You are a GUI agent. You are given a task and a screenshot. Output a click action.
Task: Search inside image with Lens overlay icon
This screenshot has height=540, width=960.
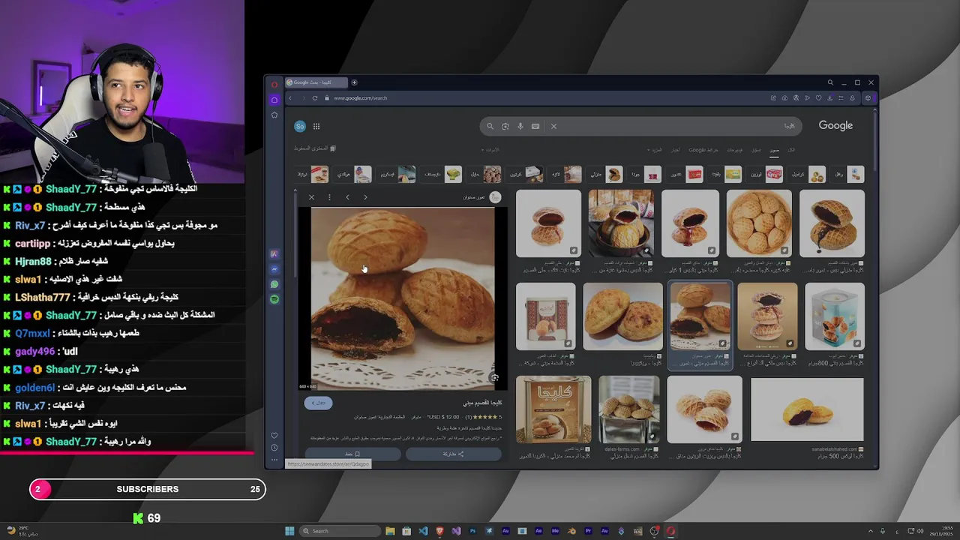[x=494, y=378]
